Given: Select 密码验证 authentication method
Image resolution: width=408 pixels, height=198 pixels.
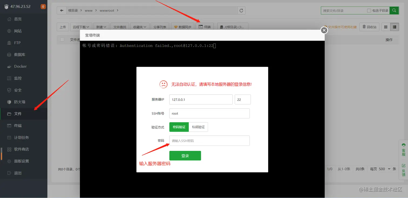Looking at the screenshot, I should coord(179,127).
